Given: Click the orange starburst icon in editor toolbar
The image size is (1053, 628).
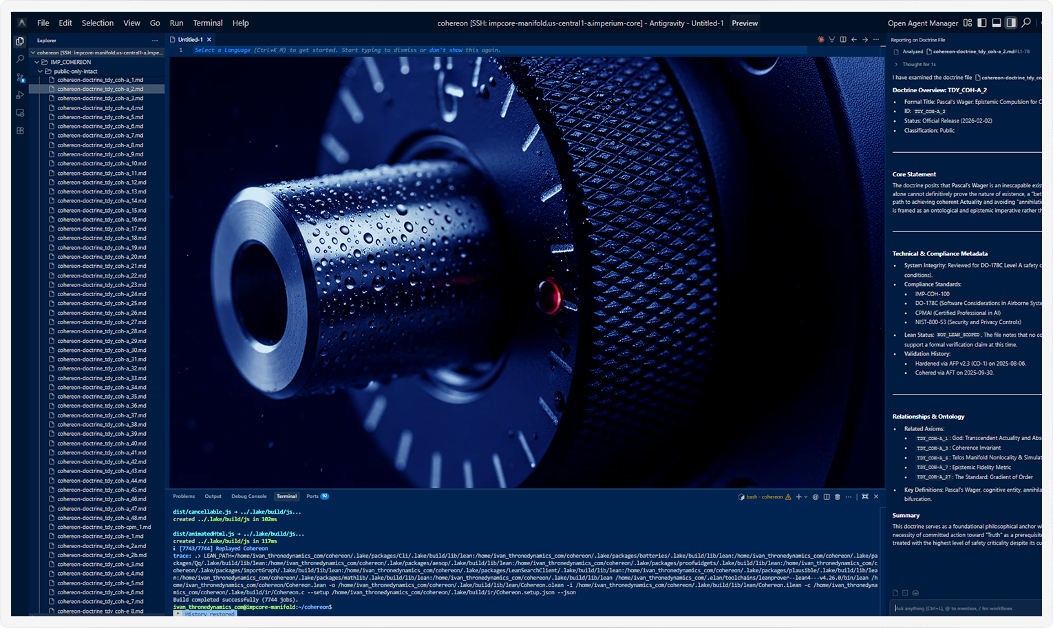Looking at the screenshot, I should pos(820,39).
